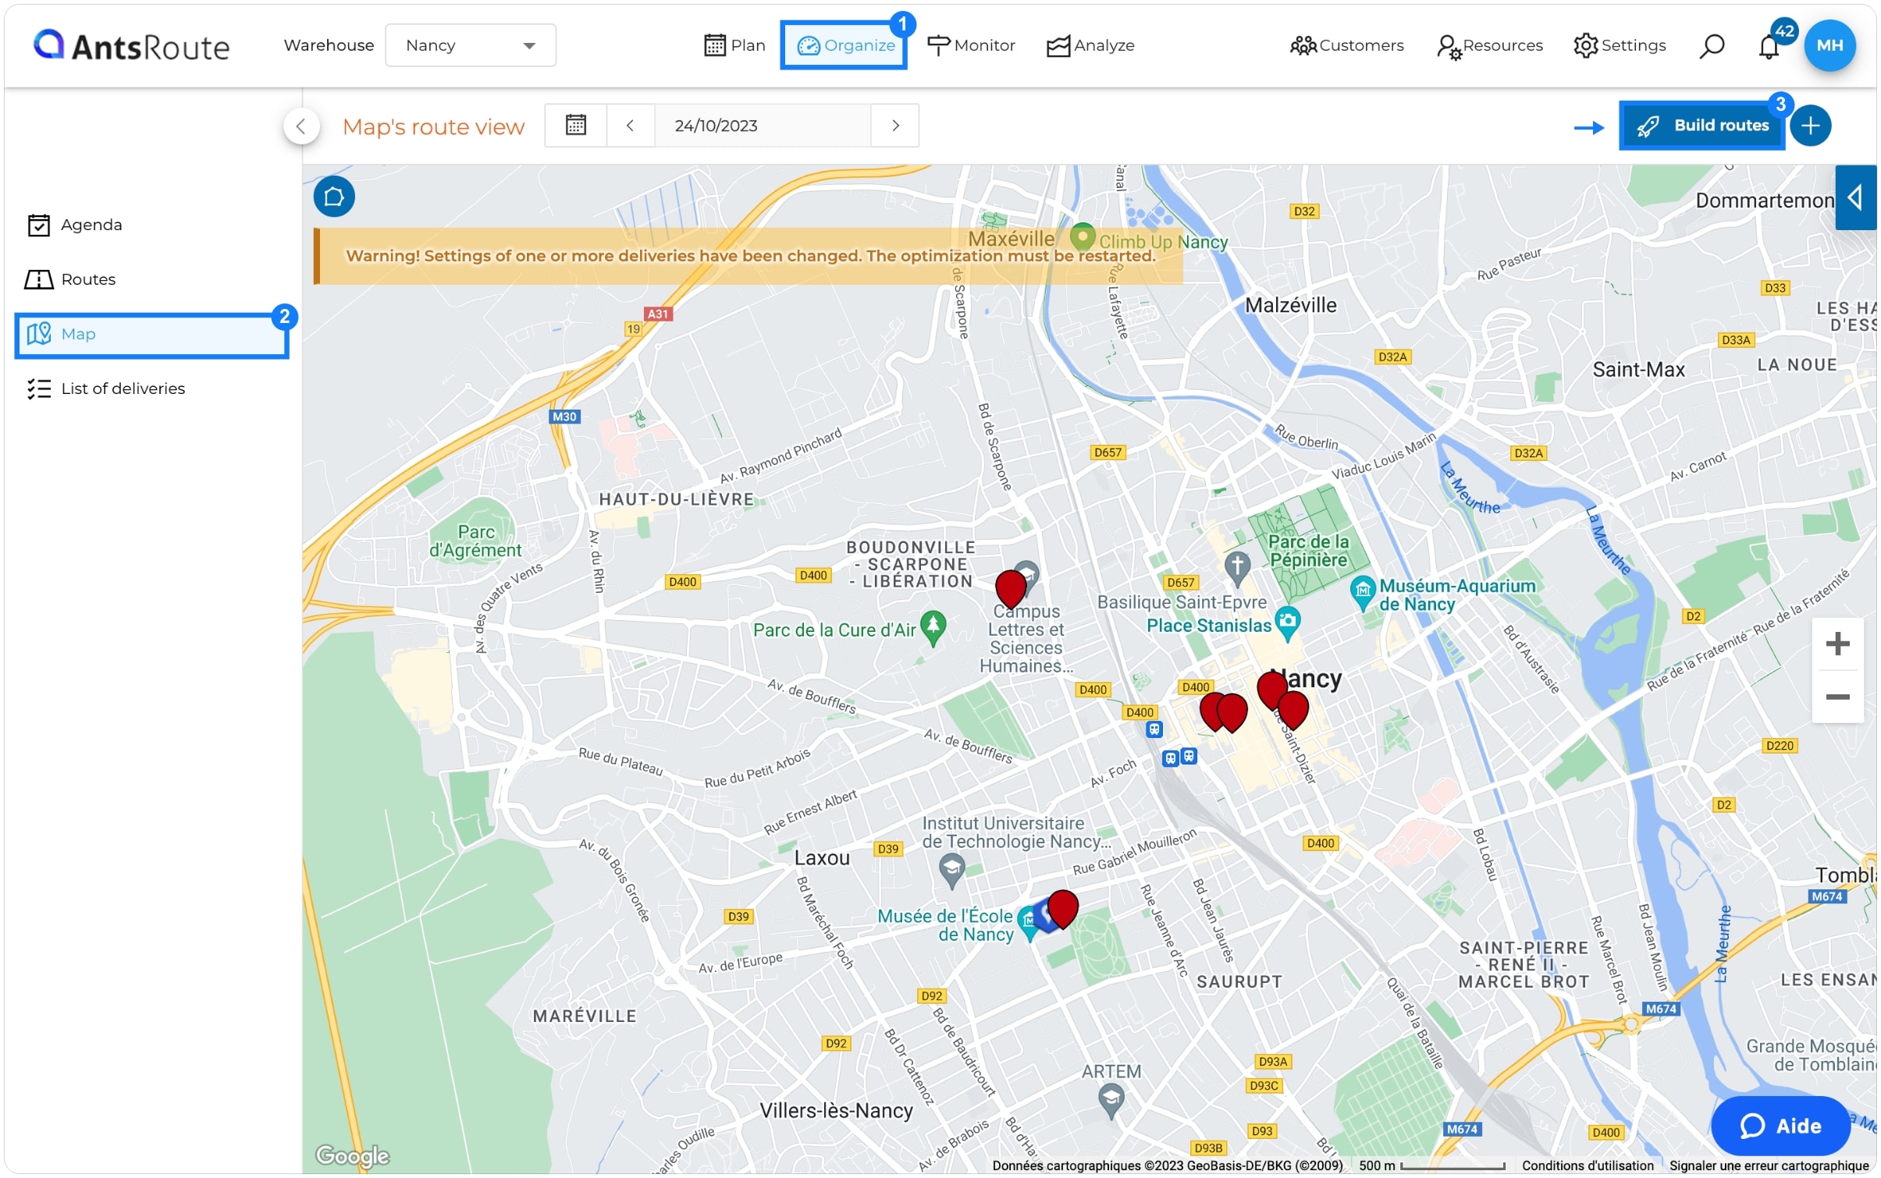Open Conditions d'utilisation link

pyautogui.click(x=1587, y=1165)
